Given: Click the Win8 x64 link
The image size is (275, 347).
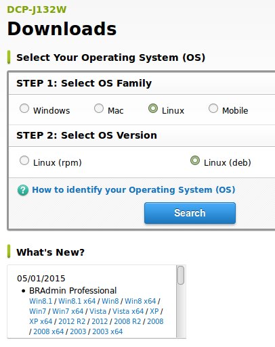Looking at the screenshot, I should (140, 301).
